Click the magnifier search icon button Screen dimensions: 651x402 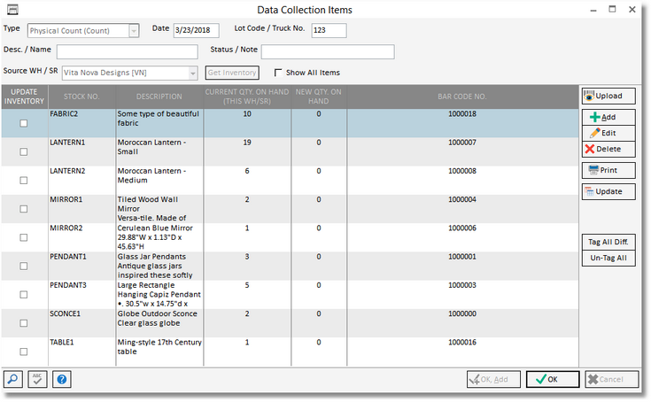13,379
